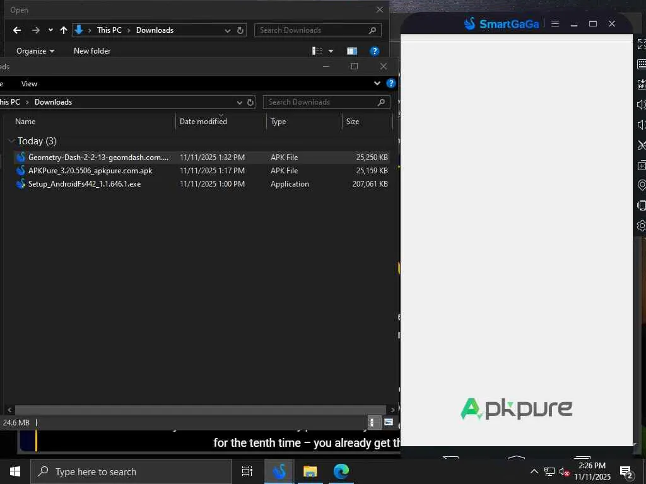The height and width of the screenshot is (484, 646).
Task: Click Downloads in Explorer breadcrumb
Action: click(x=53, y=102)
